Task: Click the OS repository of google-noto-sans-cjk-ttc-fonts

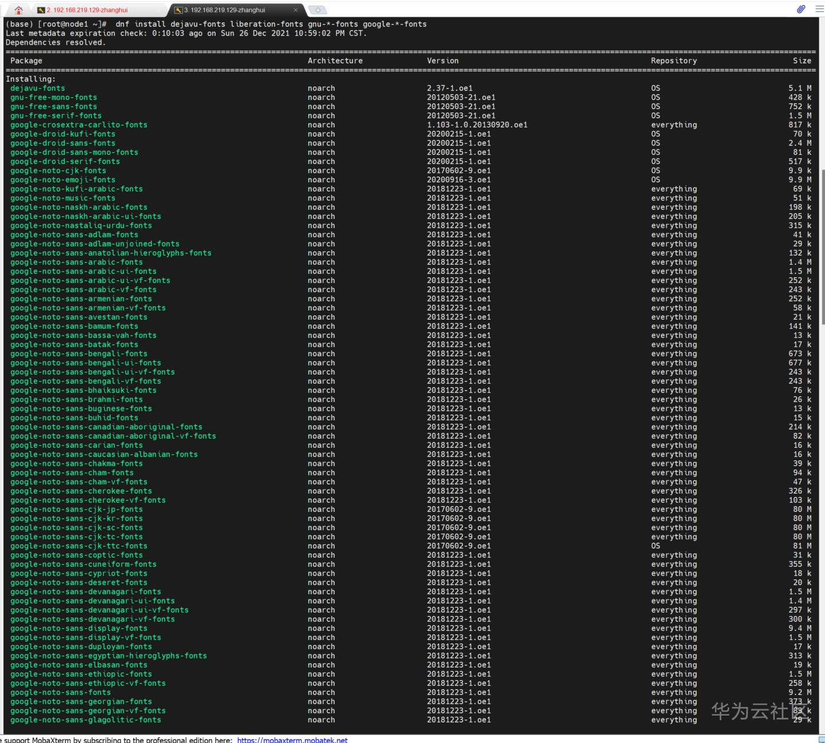Action: [x=656, y=546]
